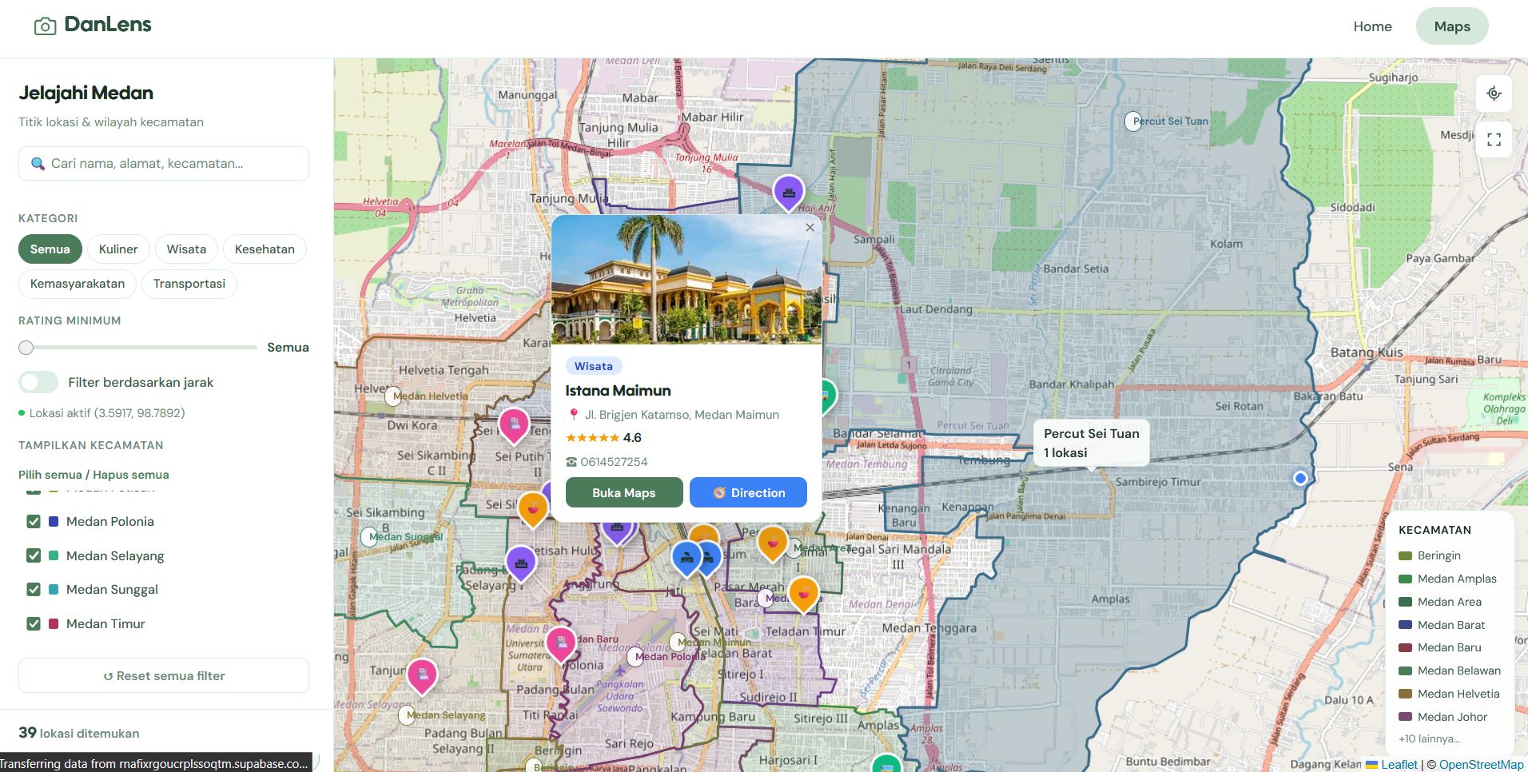The image size is (1528, 772).
Task: Click the blue current-location dot on the map
Action: [x=1300, y=478]
